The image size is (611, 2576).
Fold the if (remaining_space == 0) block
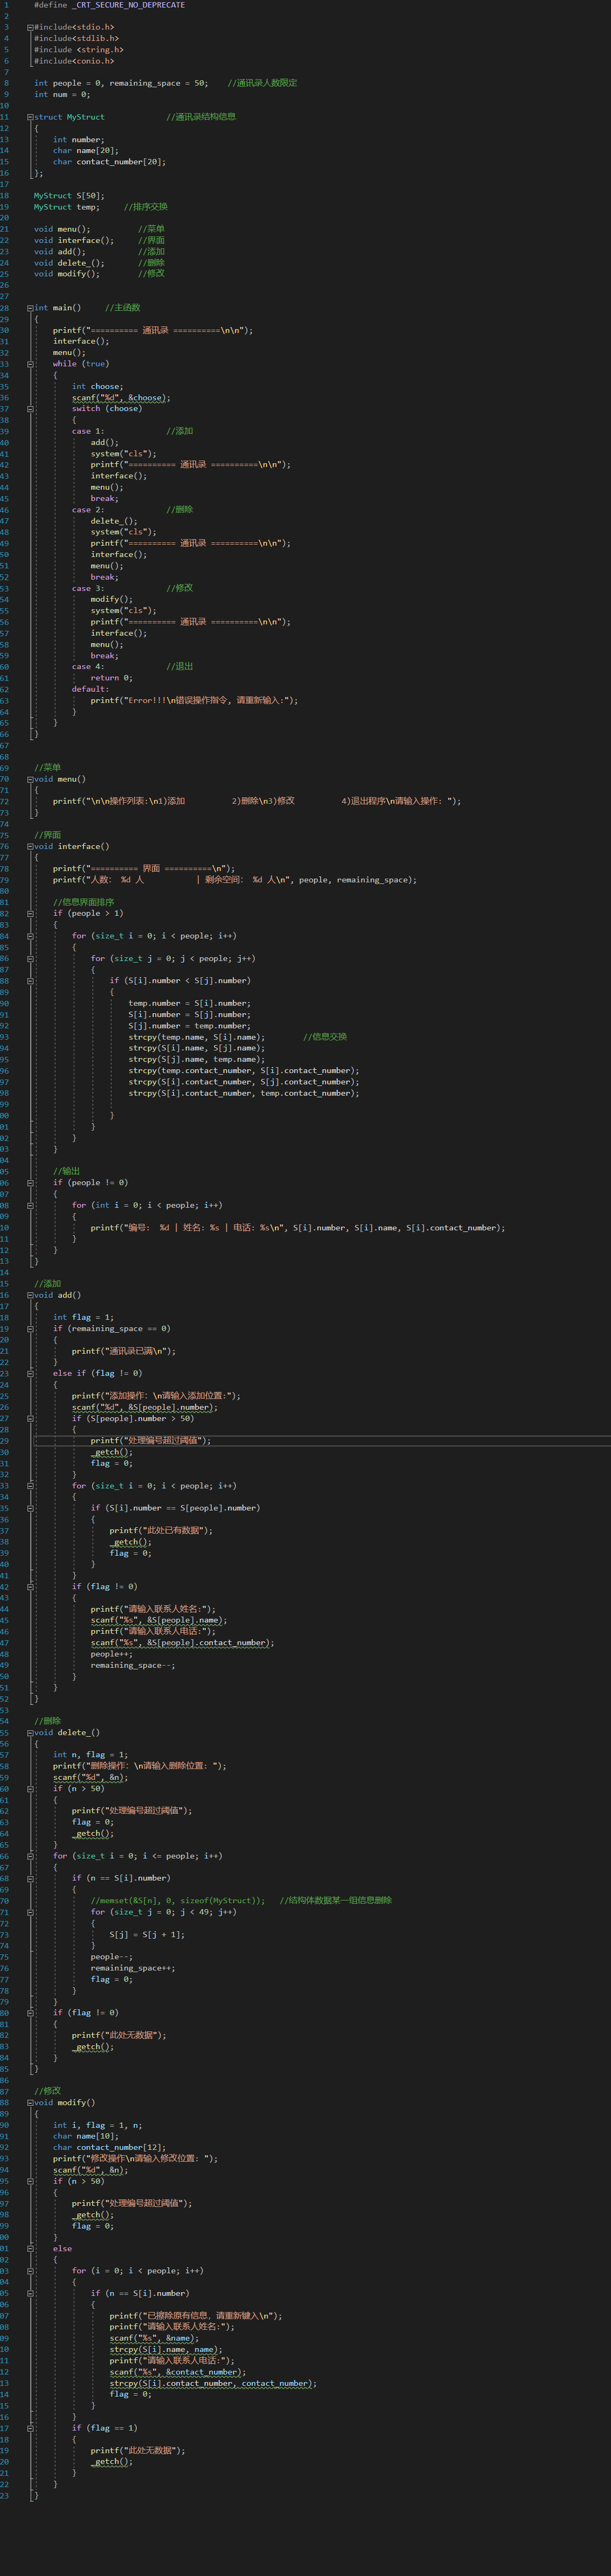(30, 1329)
